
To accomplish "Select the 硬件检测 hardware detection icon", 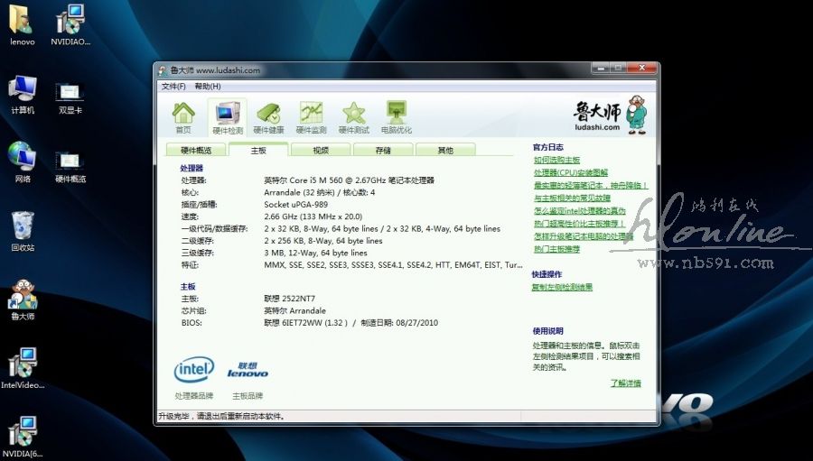I will pyautogui.click(x=227, y=116).
